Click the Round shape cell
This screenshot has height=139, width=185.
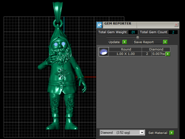[x=125, y=49]
